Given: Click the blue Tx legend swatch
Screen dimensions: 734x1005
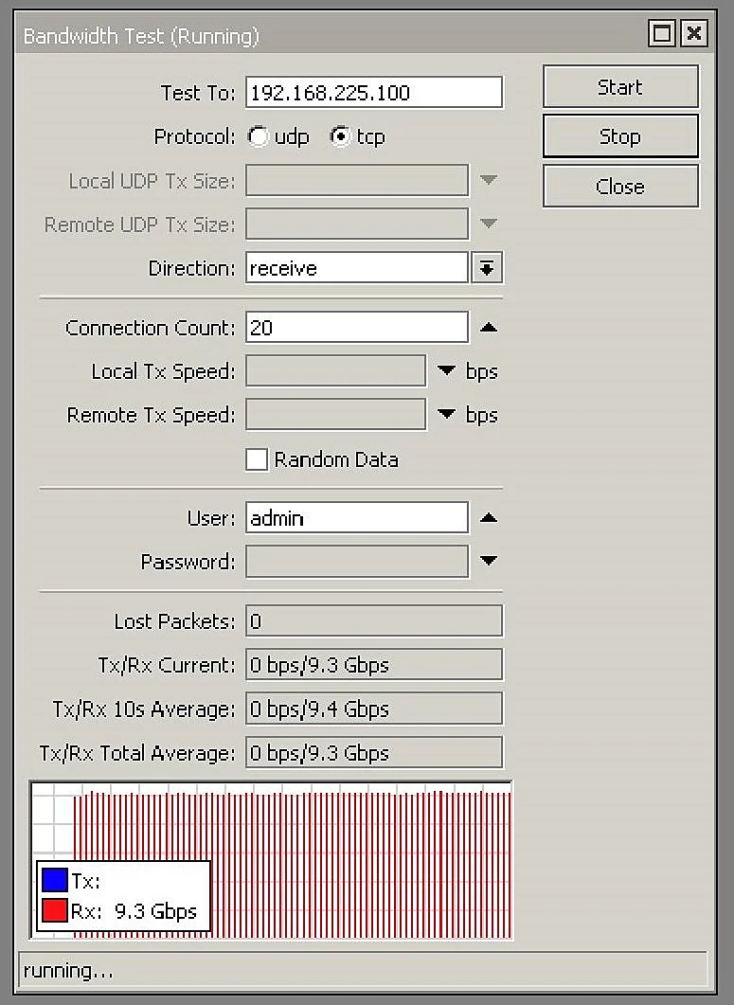Looking at the screenshot, I should [55, 881].
